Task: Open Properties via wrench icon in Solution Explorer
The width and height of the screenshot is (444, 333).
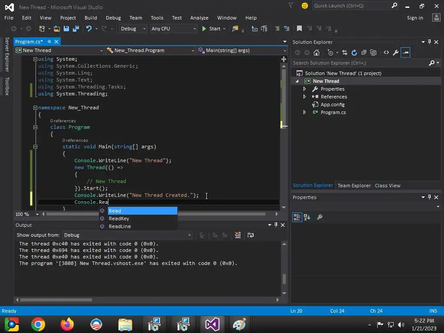Action: pyautogui.click(x=396, y=52)
